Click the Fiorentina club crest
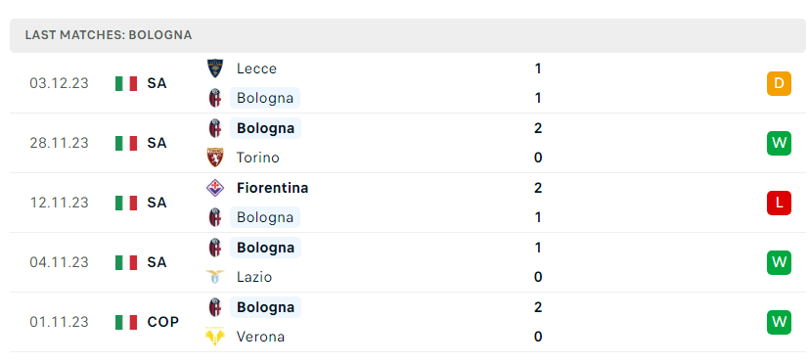 click(x=214, y=188)
